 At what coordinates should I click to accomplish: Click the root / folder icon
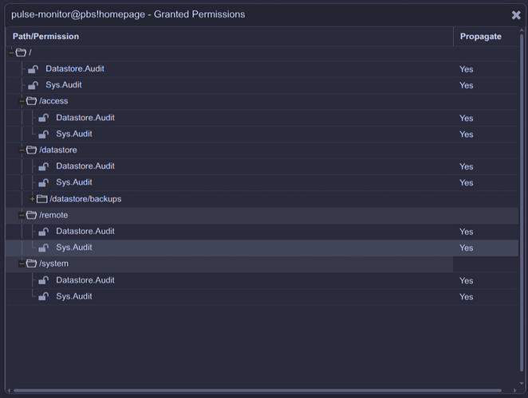coord(21,53)
